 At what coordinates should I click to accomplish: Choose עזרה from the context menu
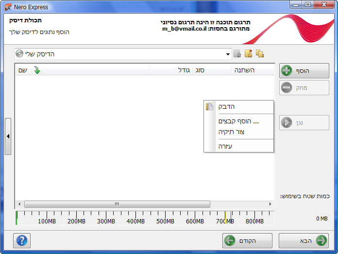click(x=238, y=146)
